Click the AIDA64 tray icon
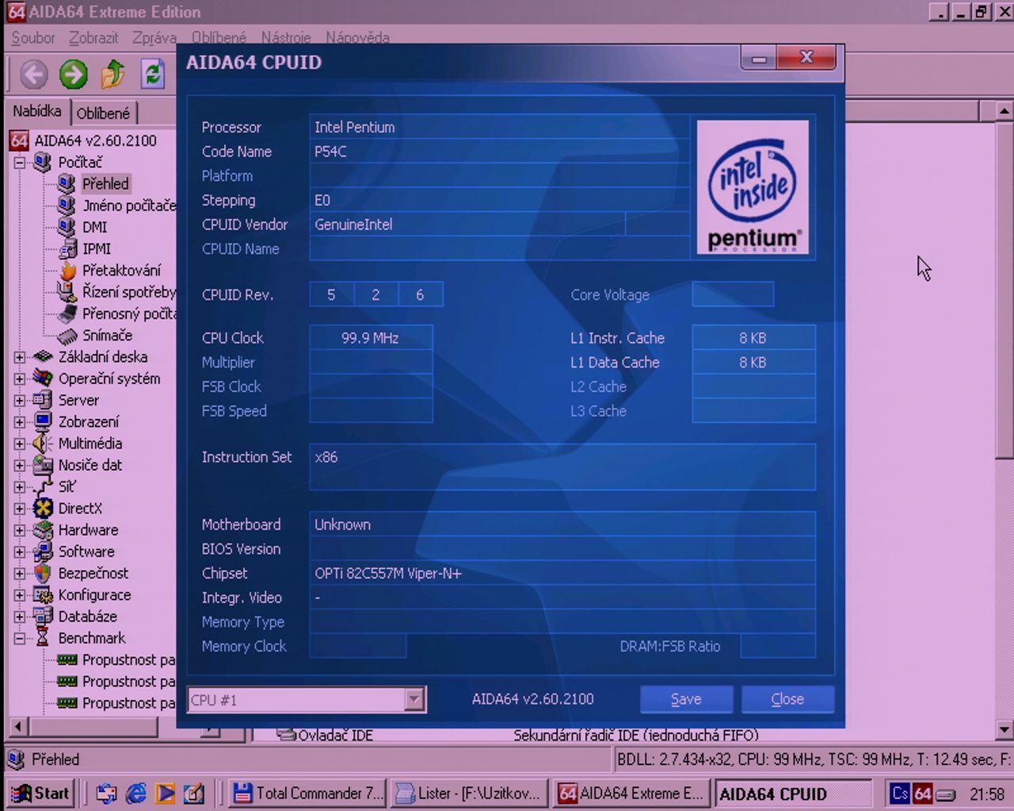This screenshot has height=811, width=1014. pos(923,794)
